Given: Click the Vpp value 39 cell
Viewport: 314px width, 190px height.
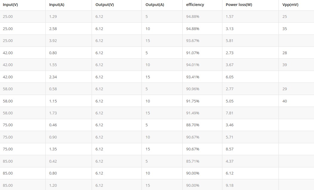Looking at the screenshot, I should coord(284,65).
